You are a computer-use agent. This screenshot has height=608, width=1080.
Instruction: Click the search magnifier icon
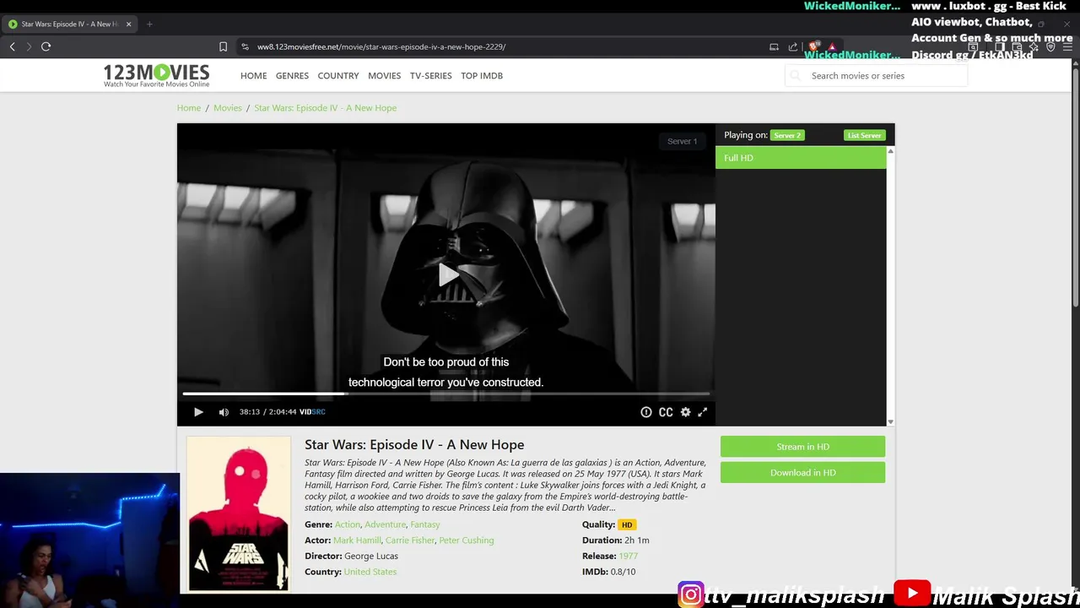(x=795, y=75)
